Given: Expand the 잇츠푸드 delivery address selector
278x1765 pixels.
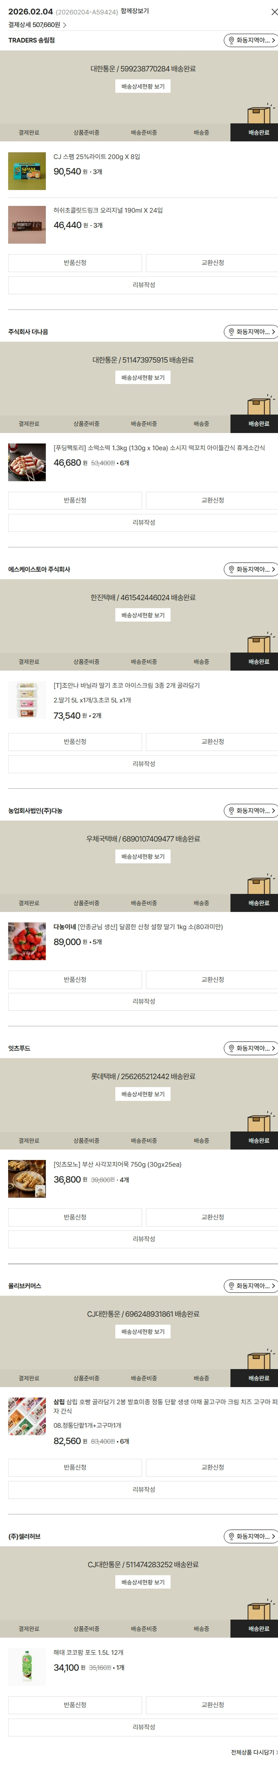Looking at the screenshot, I should [x=251, y=1048].
